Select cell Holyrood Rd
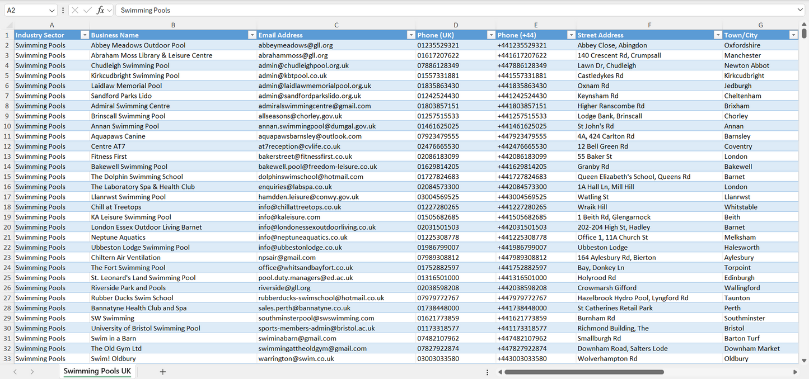 (x=649, y=278)
